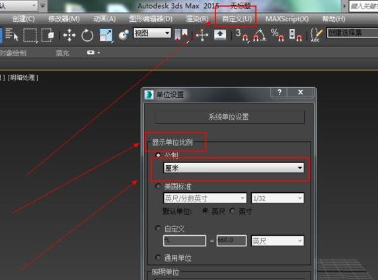The image size is (378, 280).
Task: Click the 系统单位设置 button
Action: coord(229,117)
